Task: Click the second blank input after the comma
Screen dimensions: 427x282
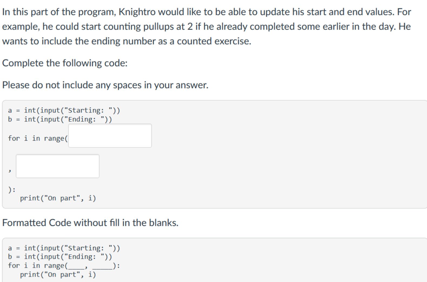Action: [58, 166]
